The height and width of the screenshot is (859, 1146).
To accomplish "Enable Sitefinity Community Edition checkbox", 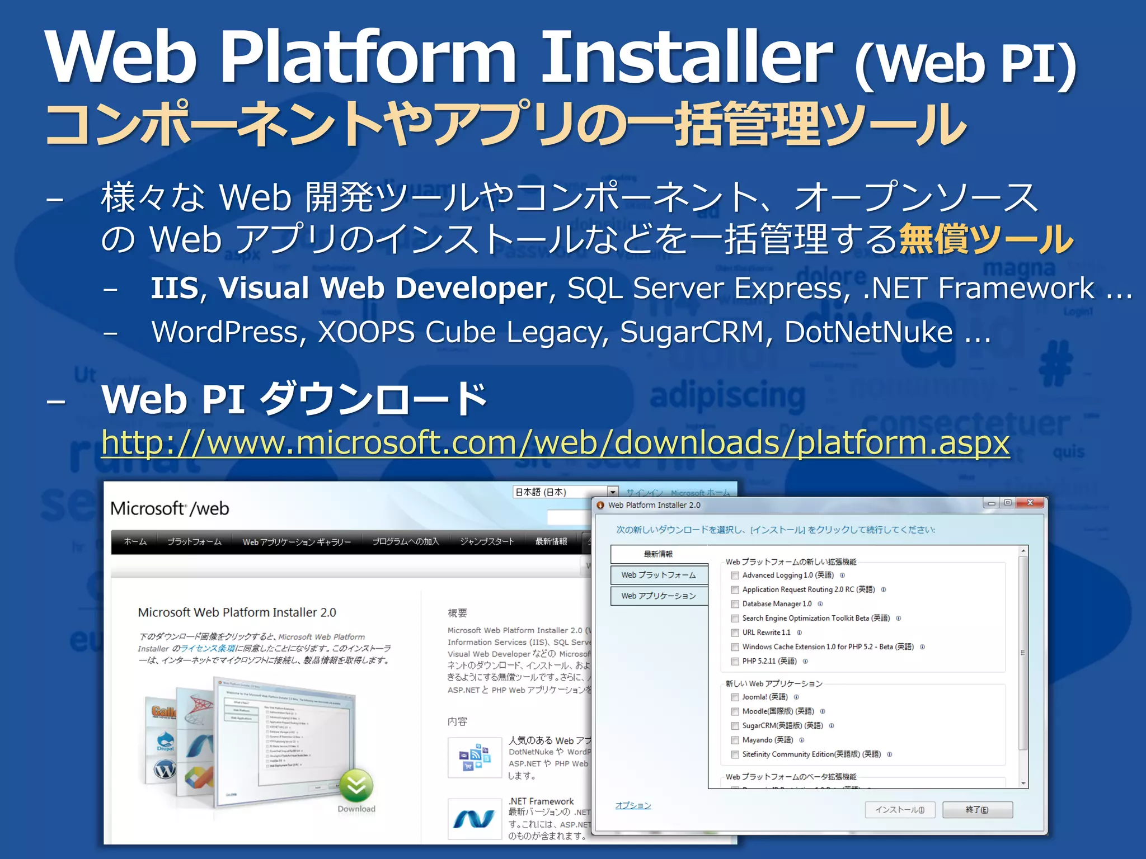I will (x=735, y=754).
